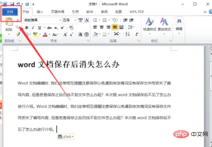This screenshot has height=147, width=212.
Task: Click the superscript x² icon
Action: click(x=62, y=28)
